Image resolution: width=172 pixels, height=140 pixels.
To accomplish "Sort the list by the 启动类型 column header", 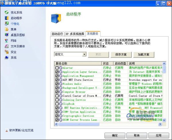I will (x=120, y=63).
